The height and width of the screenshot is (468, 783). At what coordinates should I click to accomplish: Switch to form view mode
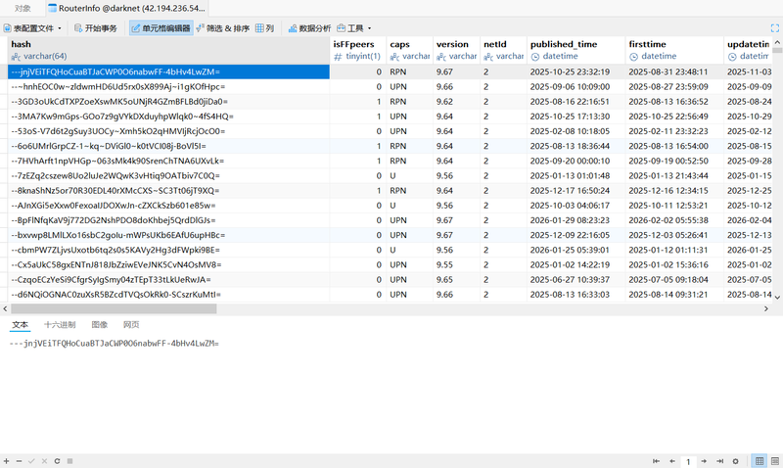coord(773,460)
